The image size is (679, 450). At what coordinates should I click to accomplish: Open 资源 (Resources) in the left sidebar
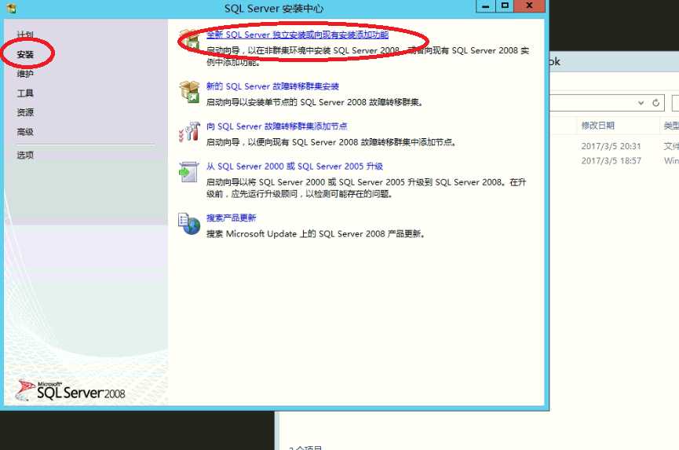pos(25,112)
